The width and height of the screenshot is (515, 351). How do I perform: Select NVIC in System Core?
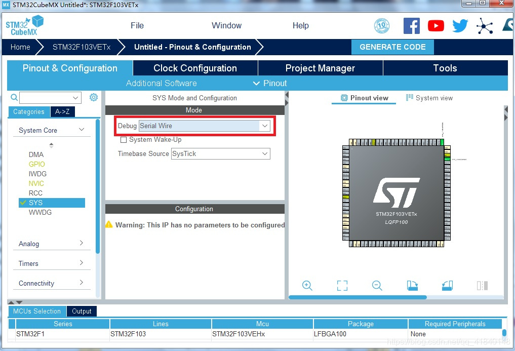(x=36, y=183)
